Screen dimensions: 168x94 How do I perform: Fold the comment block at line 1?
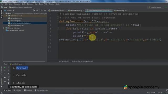58,14
